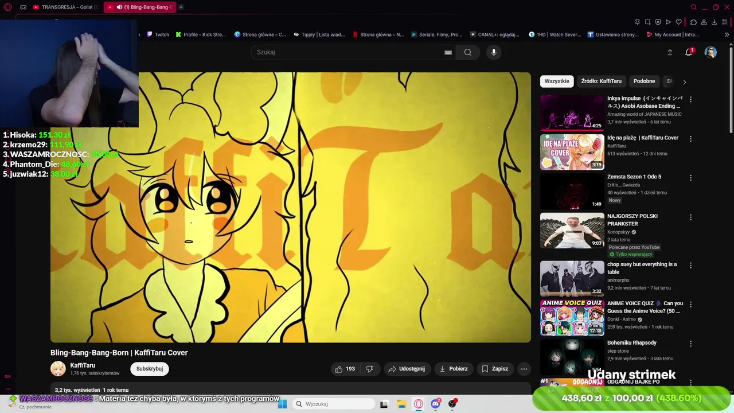Open the Tipply | Lista wiad... bookmark

coord(319,34)
